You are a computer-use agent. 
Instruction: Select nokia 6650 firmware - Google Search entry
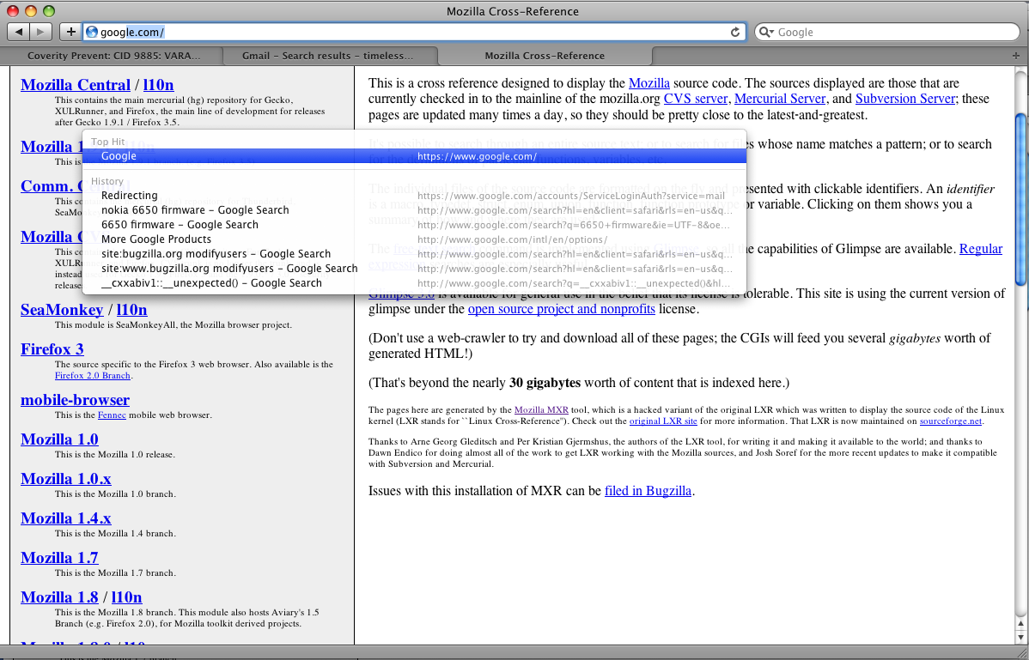pyautogui.click(x=414, y=209)
